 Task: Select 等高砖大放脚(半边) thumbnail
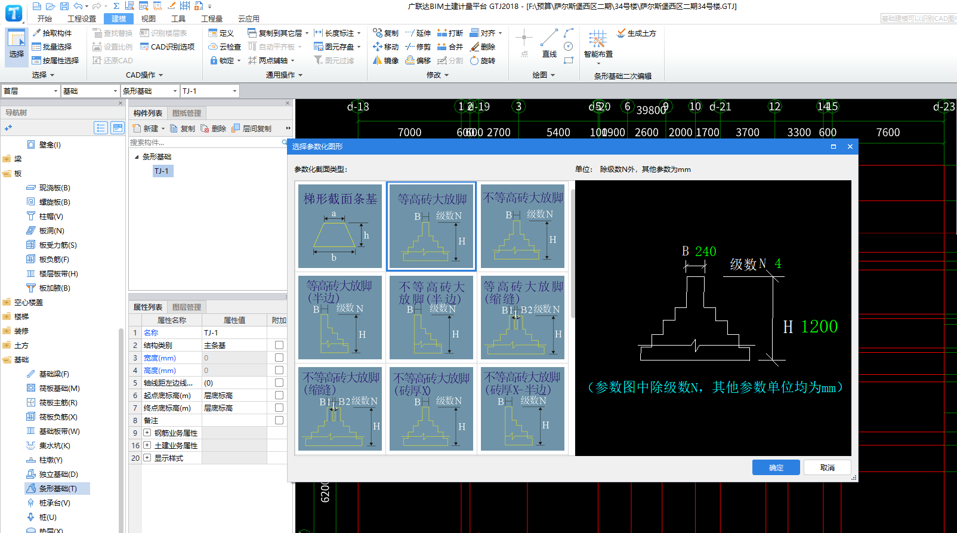[340, 317]
